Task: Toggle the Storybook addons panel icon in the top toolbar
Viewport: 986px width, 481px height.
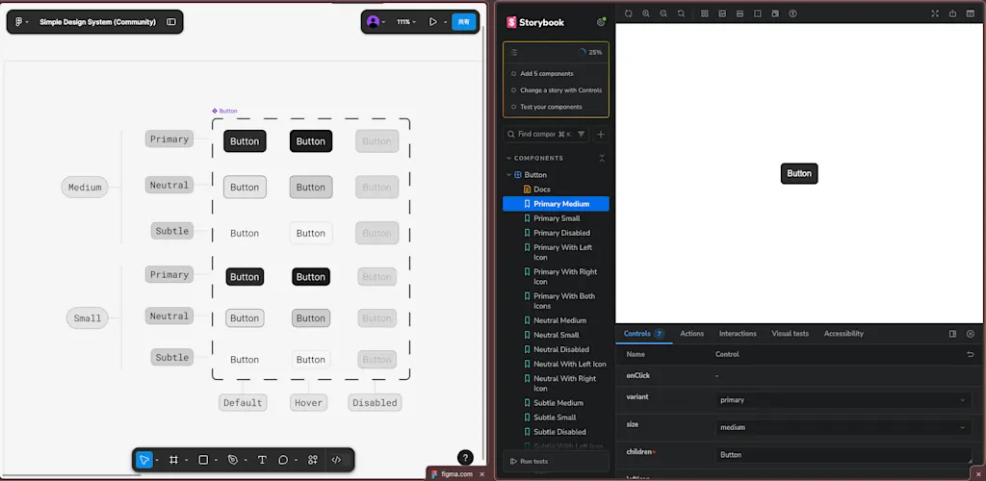Action: point(971,13)
